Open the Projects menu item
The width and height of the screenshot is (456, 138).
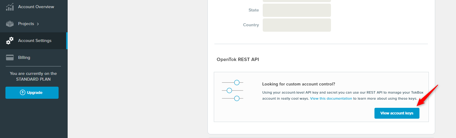34,24
